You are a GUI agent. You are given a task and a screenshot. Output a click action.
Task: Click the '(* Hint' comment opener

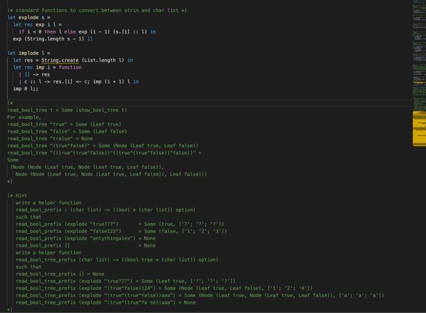(x=18, y=195)
